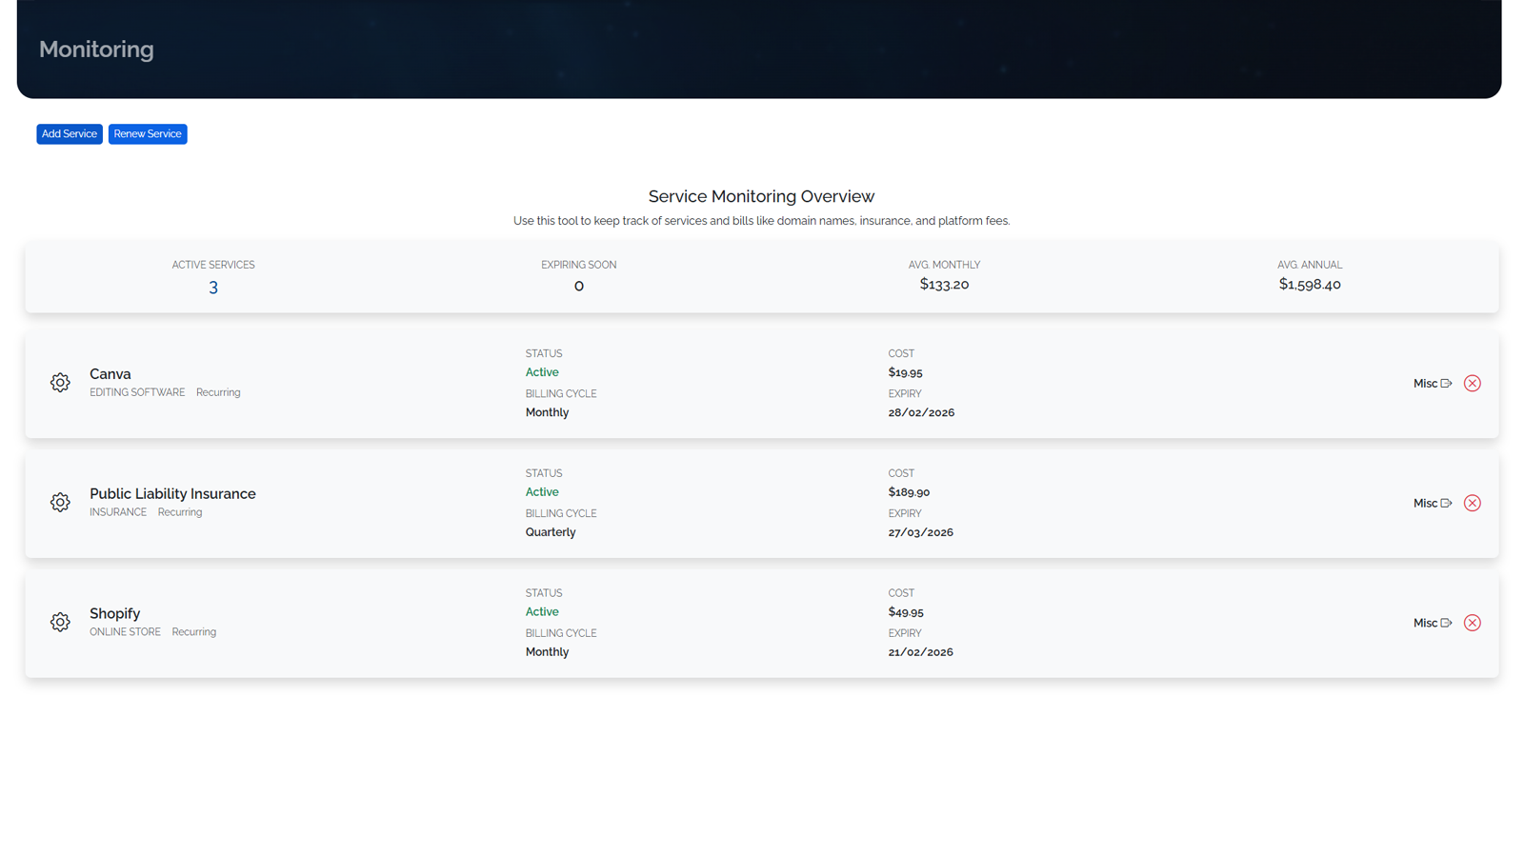Click the Add Service button
Screen dimensions: 1524x857
point(69,133)
